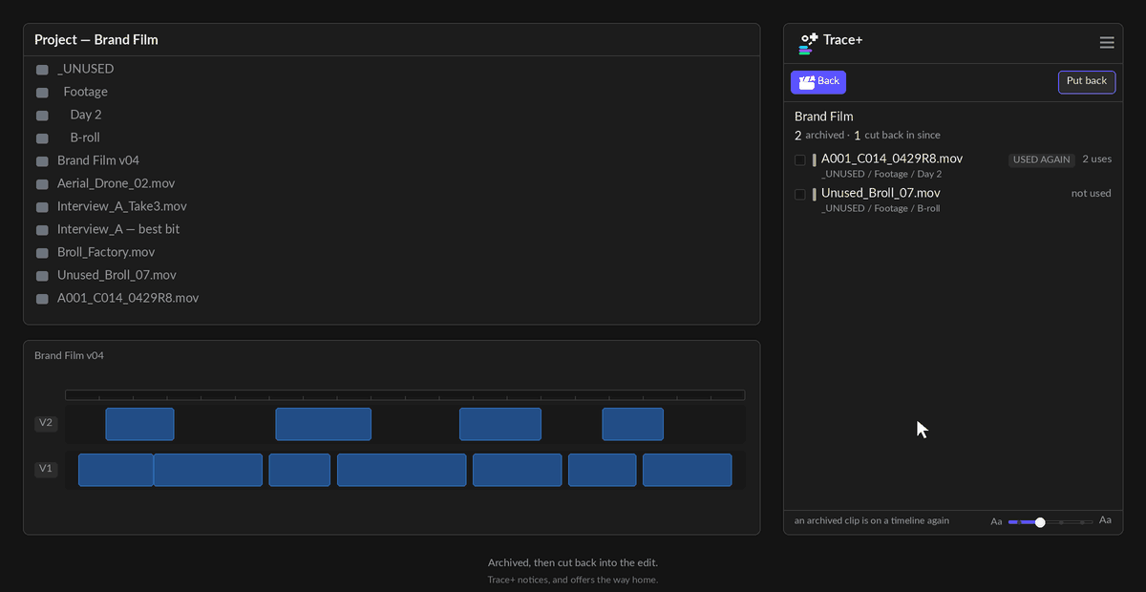This screenshot has height=592, width=1146.
Task: Click the "Brand Film" heading in Trace+
Action: click(824, 116)
